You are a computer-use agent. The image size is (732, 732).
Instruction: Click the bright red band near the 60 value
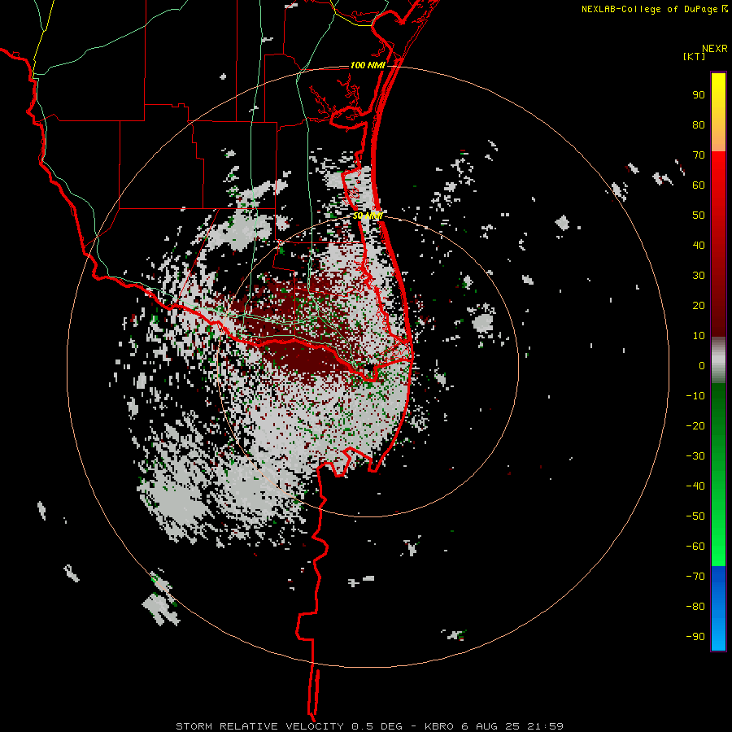click(x=718, y=185)
